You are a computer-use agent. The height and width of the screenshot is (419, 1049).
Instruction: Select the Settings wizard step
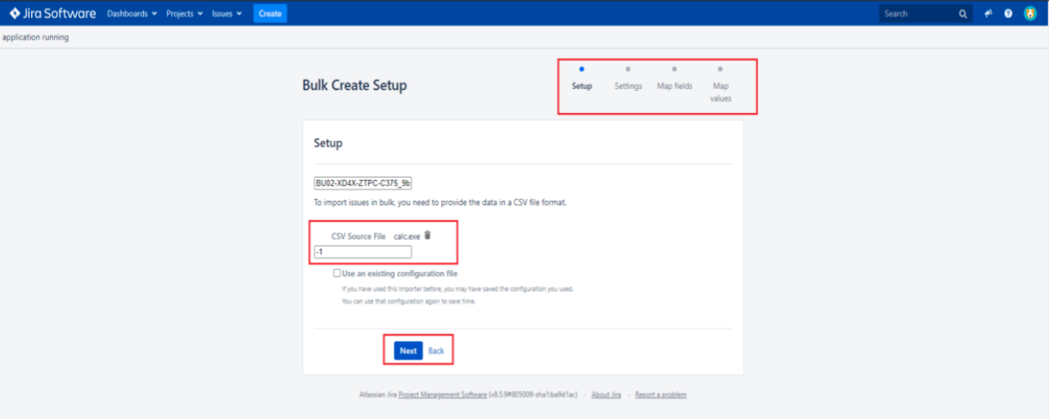628,79
